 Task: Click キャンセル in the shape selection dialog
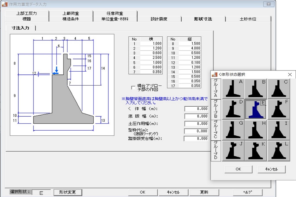(271, 169)
